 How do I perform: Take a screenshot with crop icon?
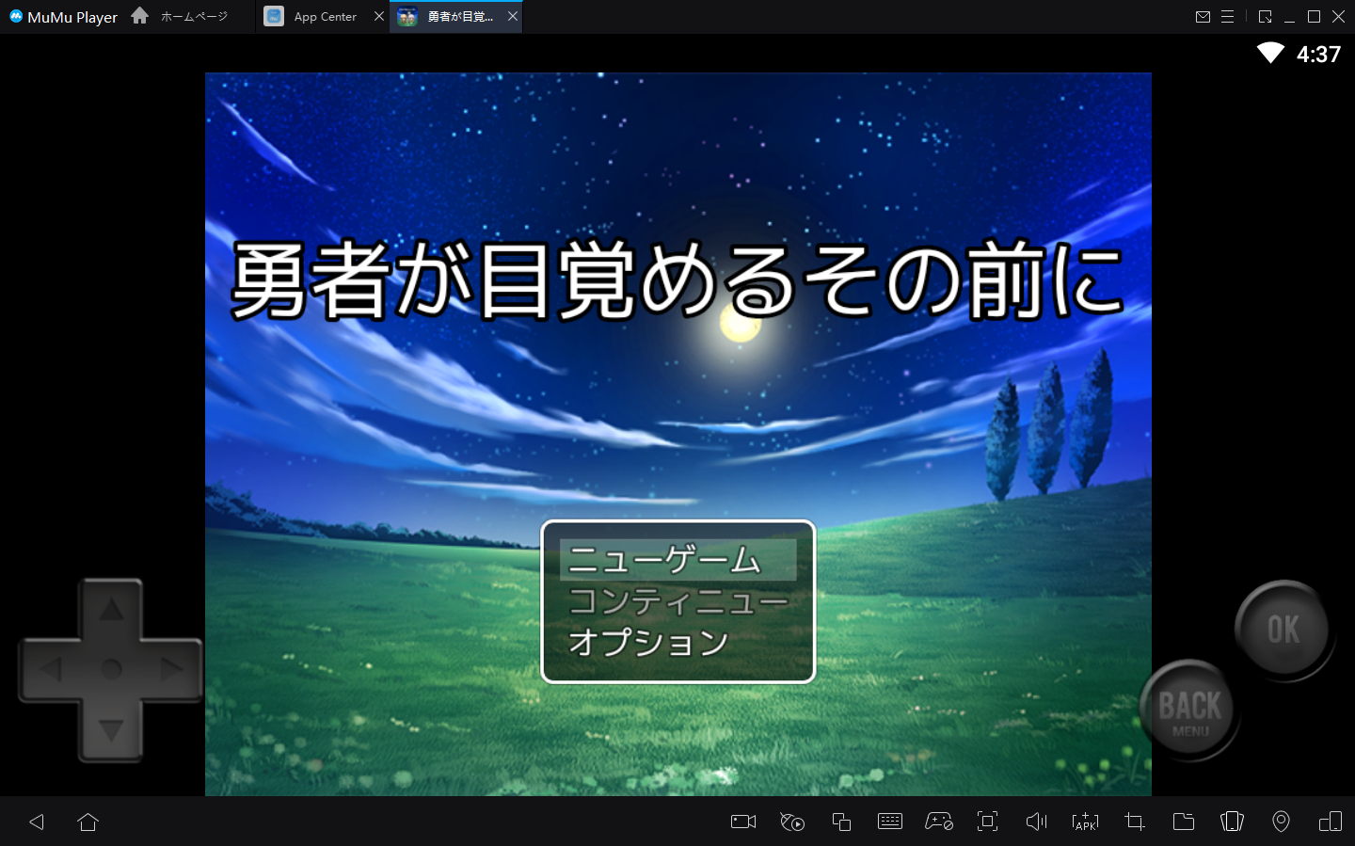point(1135,822)
